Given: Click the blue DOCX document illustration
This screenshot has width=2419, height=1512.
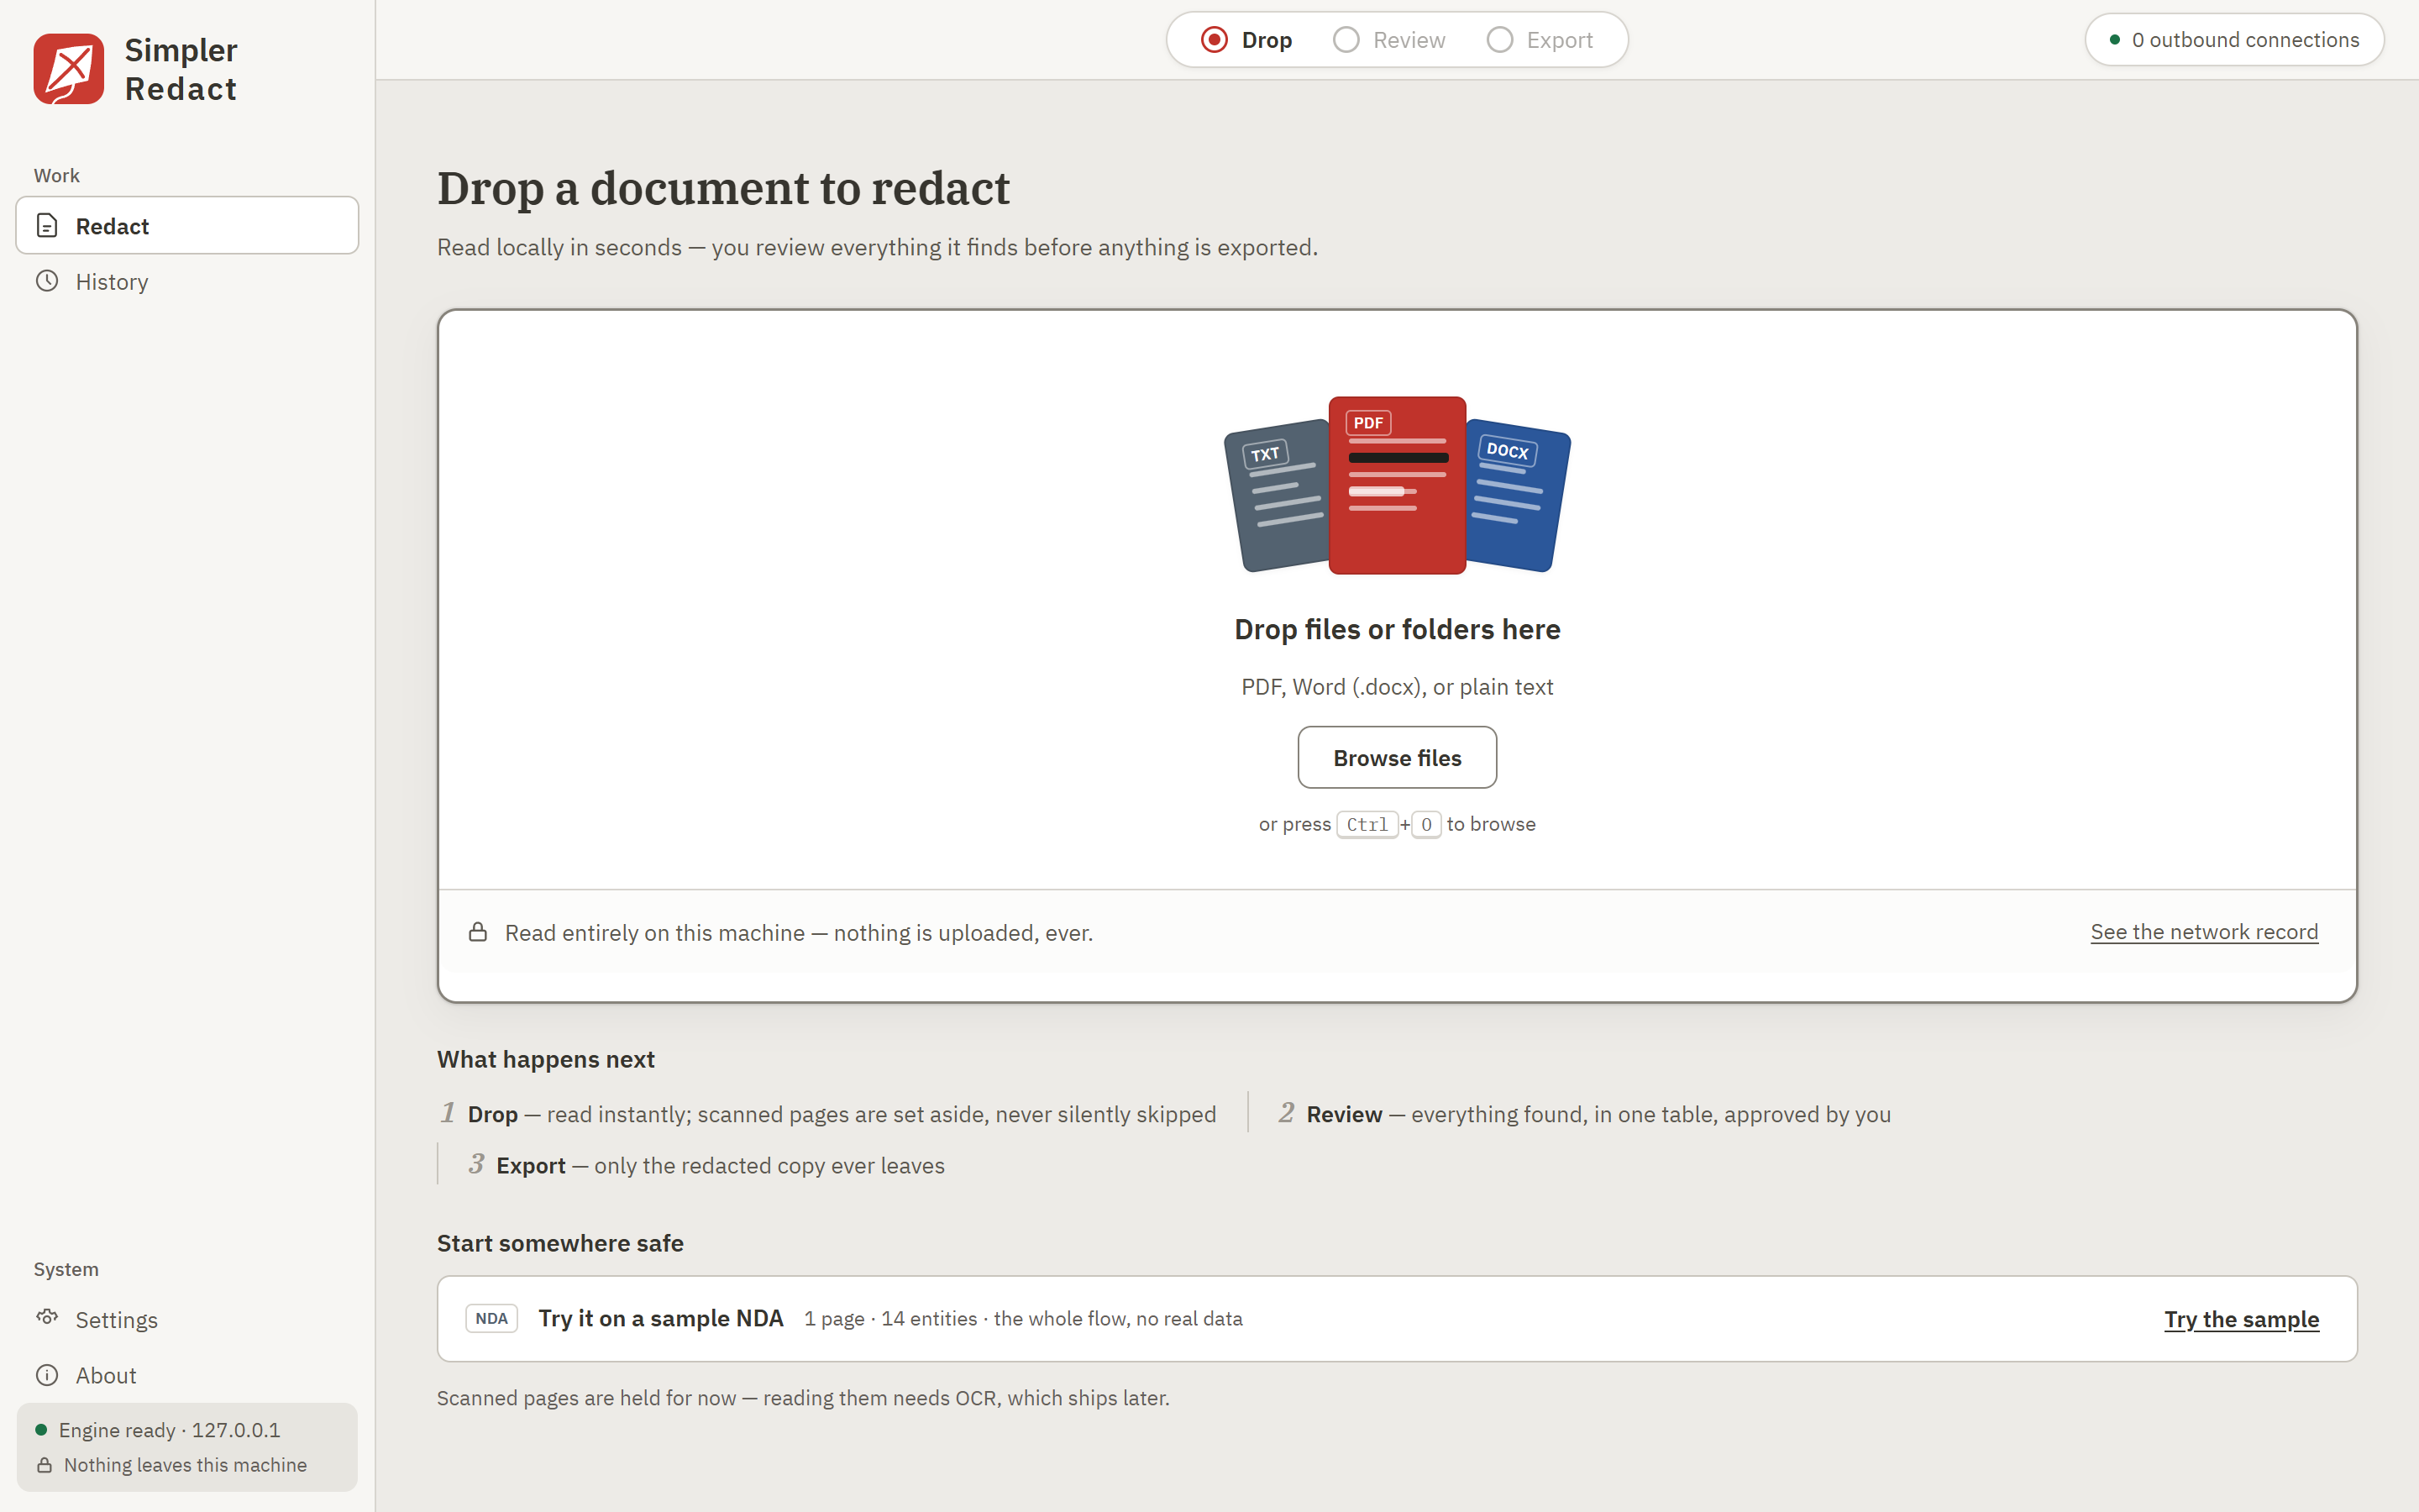Looking at the screenshot, I should coord(1518,496).
